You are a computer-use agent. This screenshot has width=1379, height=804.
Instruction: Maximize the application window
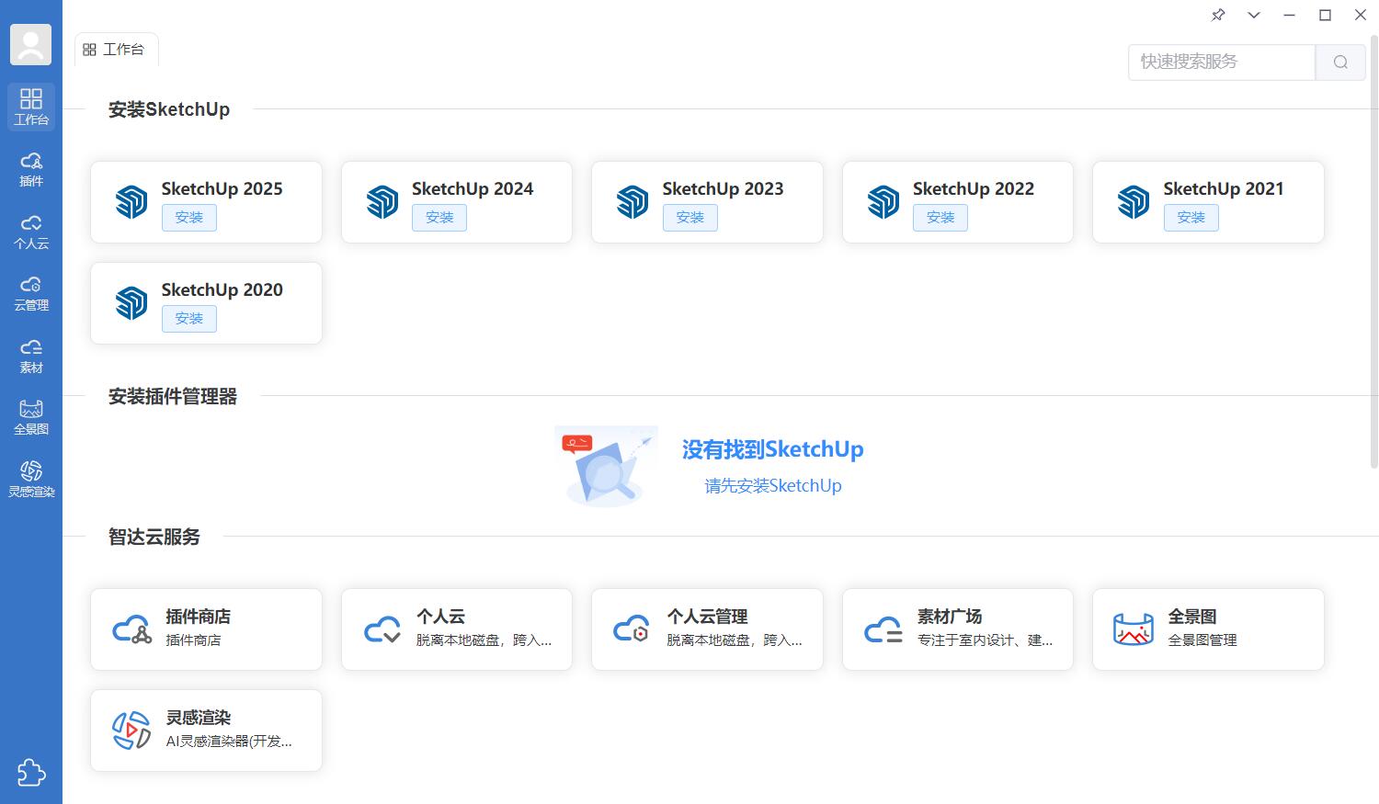click(x=1325, y=15)
